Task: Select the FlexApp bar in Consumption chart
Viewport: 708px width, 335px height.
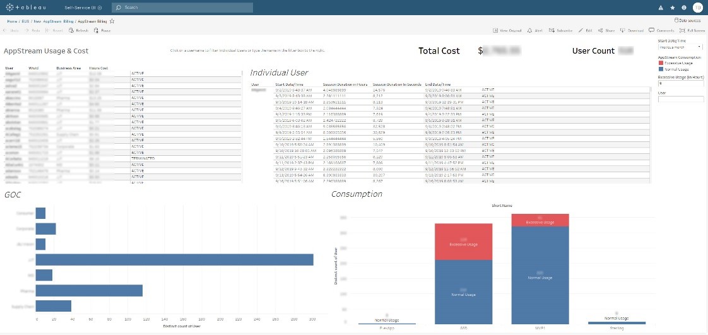Action: pos(387,323)
